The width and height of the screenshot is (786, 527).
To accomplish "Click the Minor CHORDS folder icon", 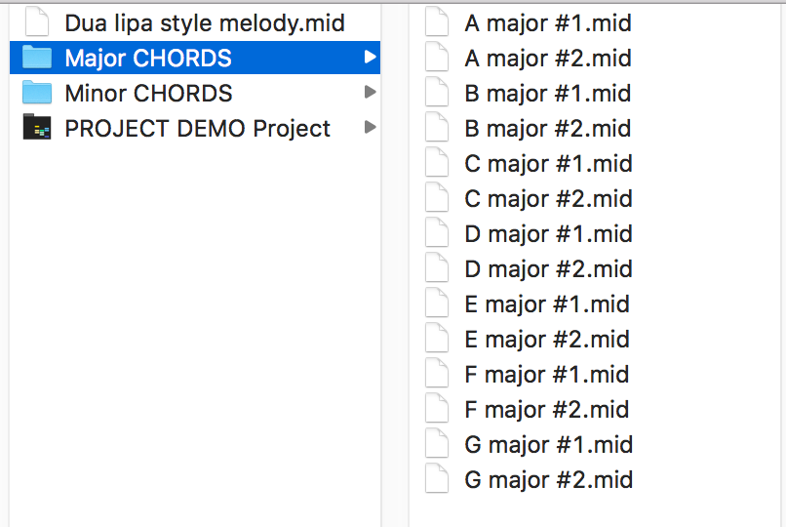I will pyautogui.click(x=37, y=94).
